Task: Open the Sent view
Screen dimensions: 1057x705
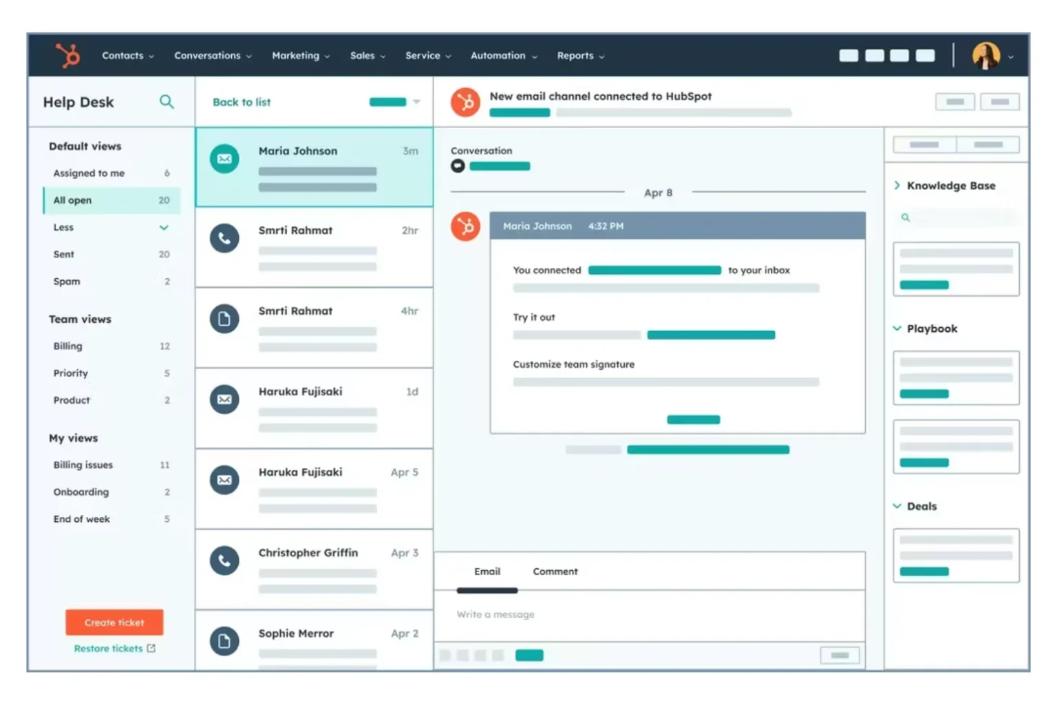Action: [111, 254]
